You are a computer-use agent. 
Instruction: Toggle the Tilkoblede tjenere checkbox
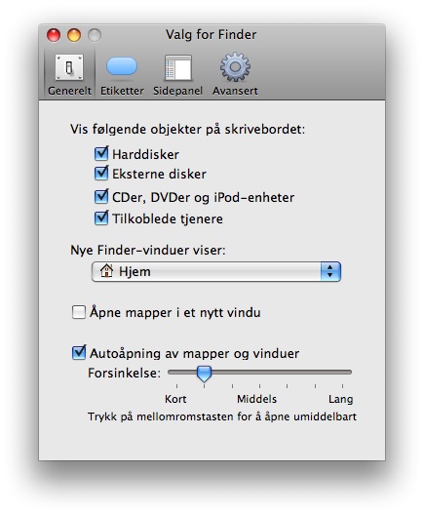point(101,218)
